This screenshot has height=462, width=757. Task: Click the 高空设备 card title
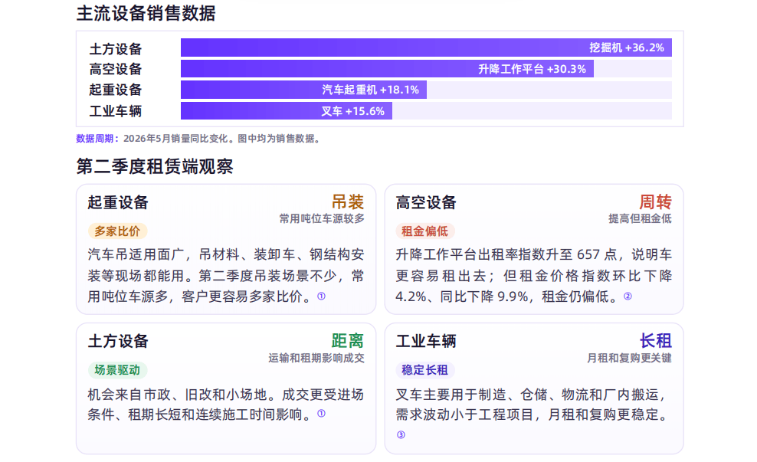pos(426,202)
